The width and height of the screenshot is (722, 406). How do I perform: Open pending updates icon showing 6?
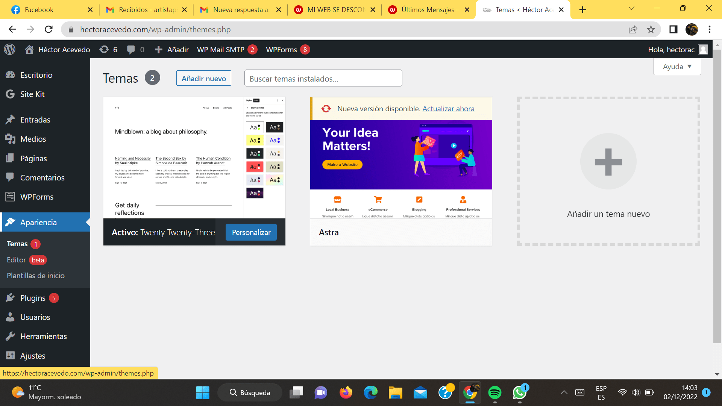point(108,50)
